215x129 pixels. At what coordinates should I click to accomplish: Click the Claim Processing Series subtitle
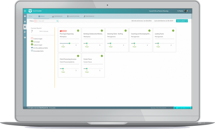point(67,62)
